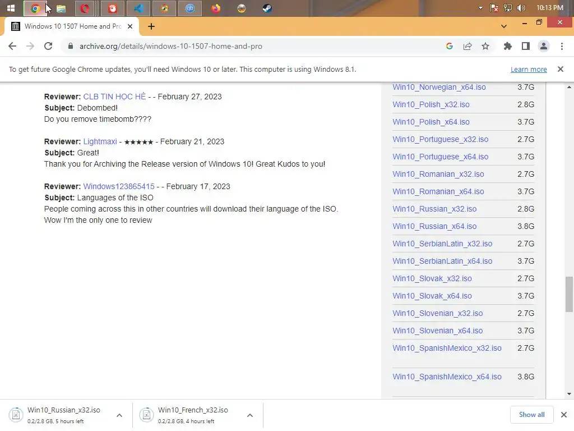
Task: Click the scrollbar down arrow
Action: pos(569,394)
